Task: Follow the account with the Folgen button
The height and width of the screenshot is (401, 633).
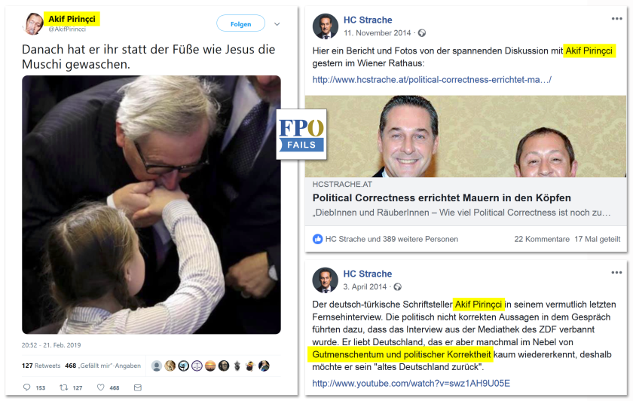Action: 241,23
